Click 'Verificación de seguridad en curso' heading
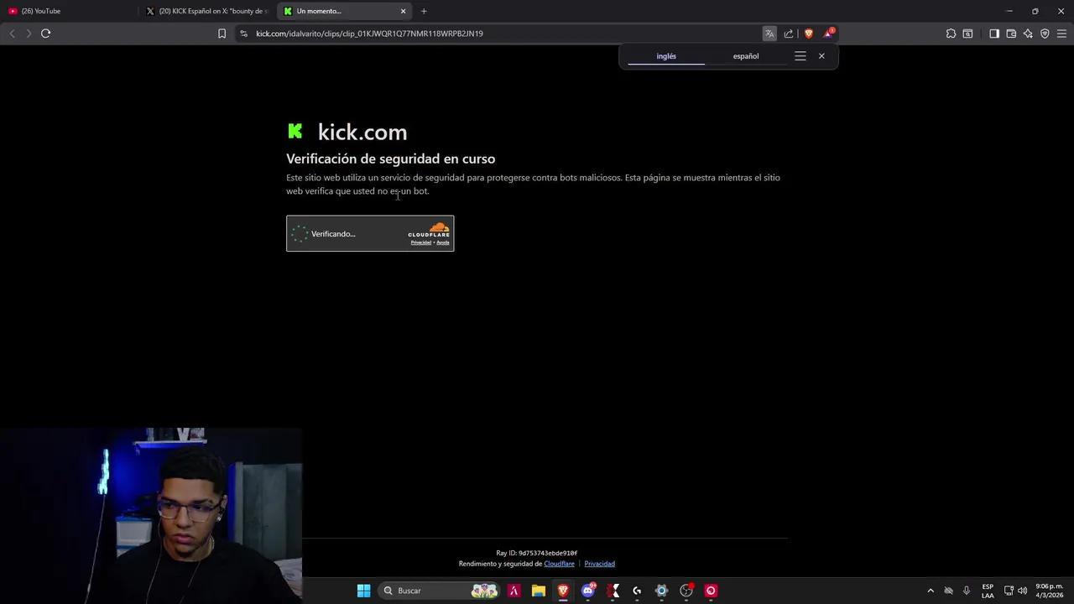This screenshot has height=604, width=1074. pos(390,159)
